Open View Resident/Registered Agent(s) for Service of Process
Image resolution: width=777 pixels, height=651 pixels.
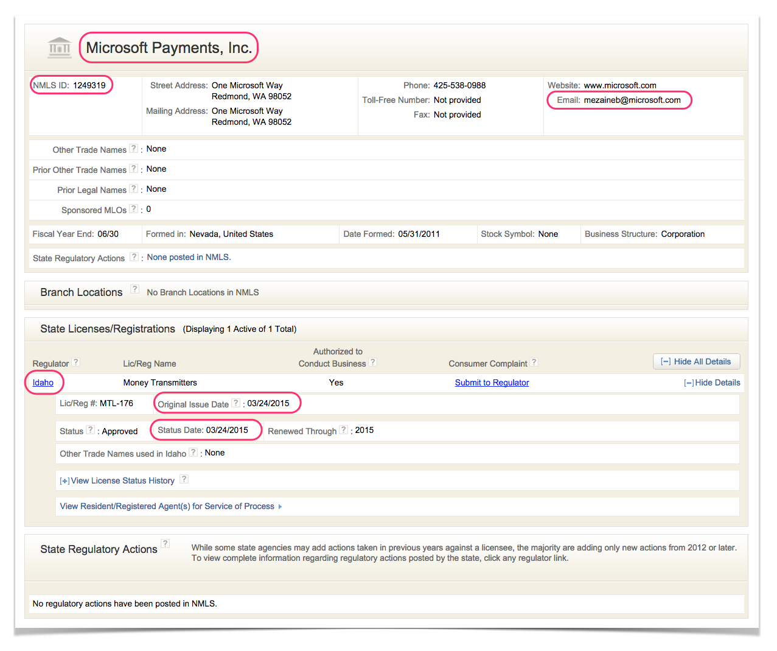click(x=167, y=506)
